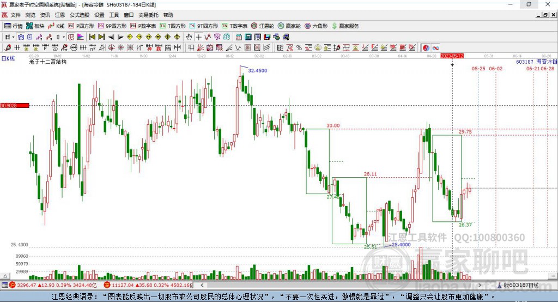The image size is (558, 302).
Task: Click the horizontal scrollbar right arrow
Action: pos(480,285)
